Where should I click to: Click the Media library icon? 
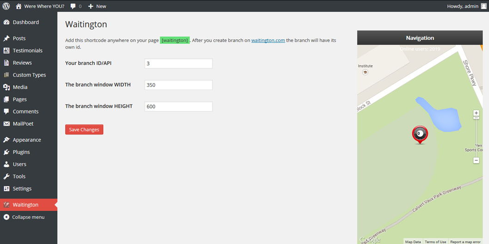6,87
